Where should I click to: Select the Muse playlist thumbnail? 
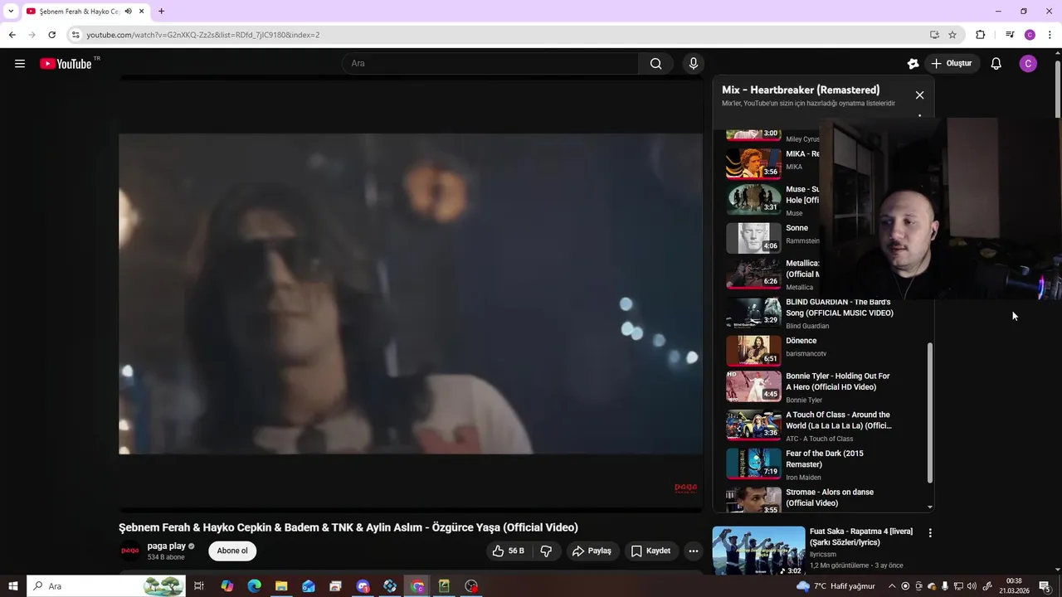753,199
